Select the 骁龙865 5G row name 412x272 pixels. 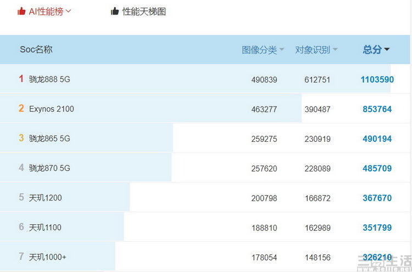[x=49, y=138]
